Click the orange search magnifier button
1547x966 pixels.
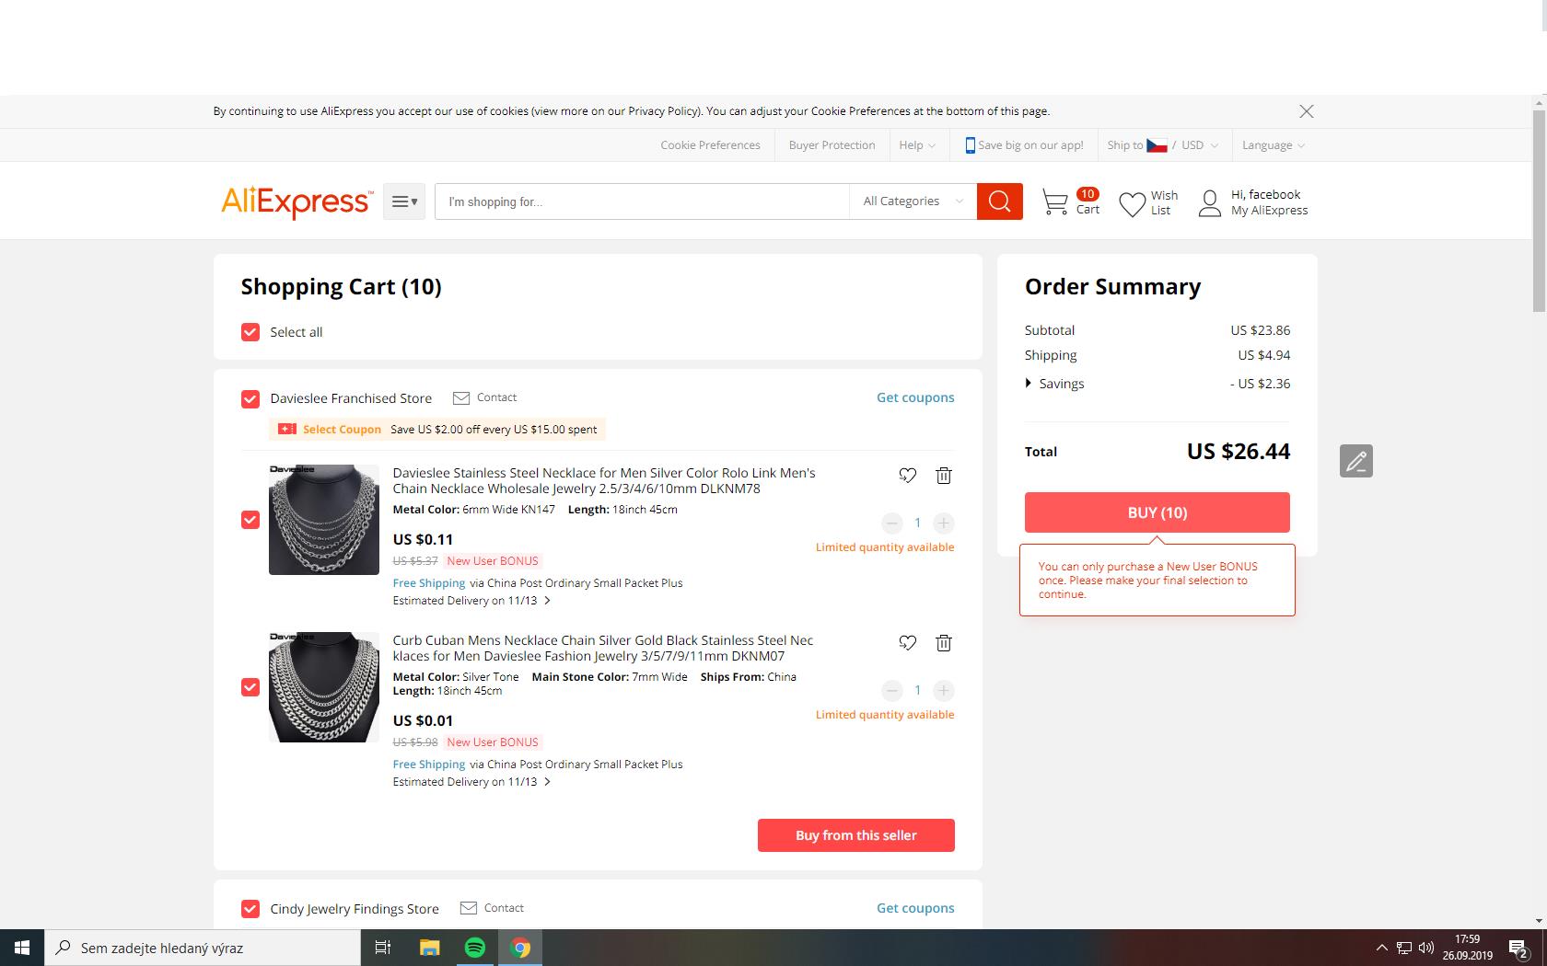coord(999,201)
